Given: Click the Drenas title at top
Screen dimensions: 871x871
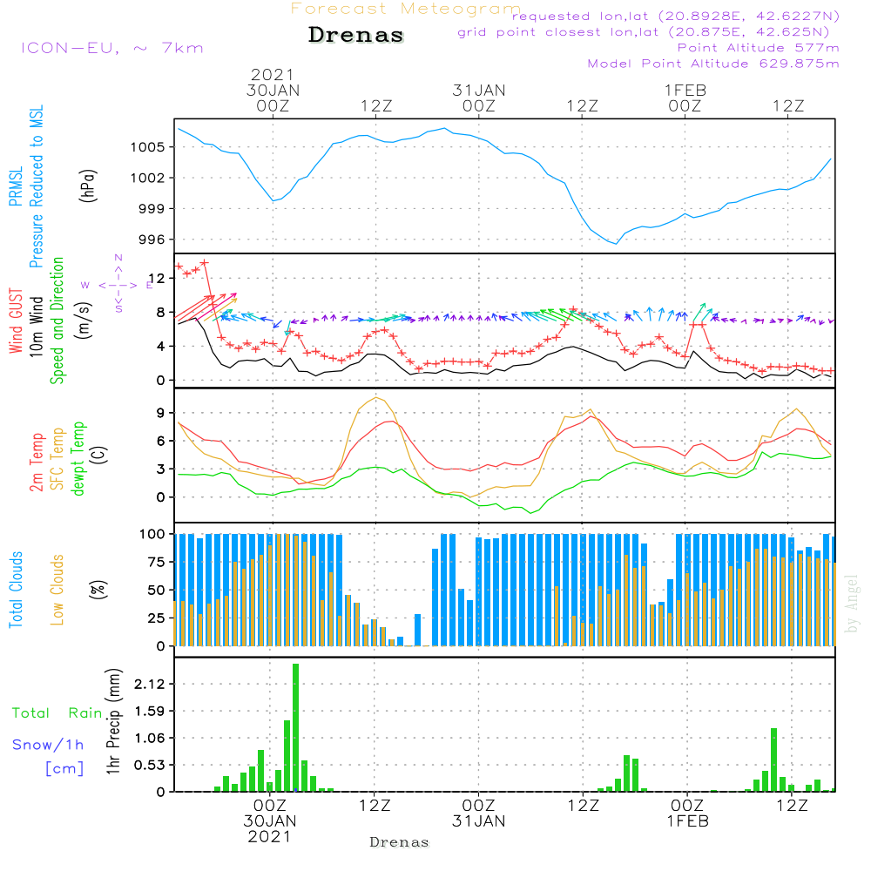Looking at the screenshot, I should pos(356,35).
